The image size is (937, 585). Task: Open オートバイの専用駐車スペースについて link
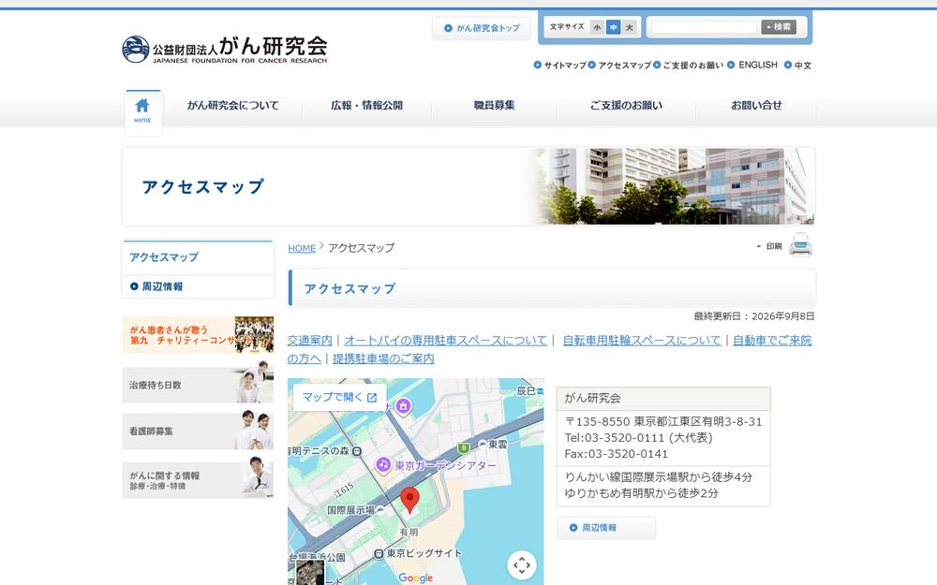coord(446,341)
